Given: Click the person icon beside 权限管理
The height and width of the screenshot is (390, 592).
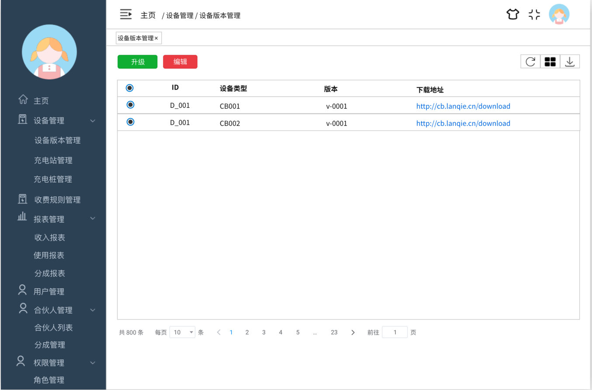Looking at the screenshot, I should coord(21,361).
